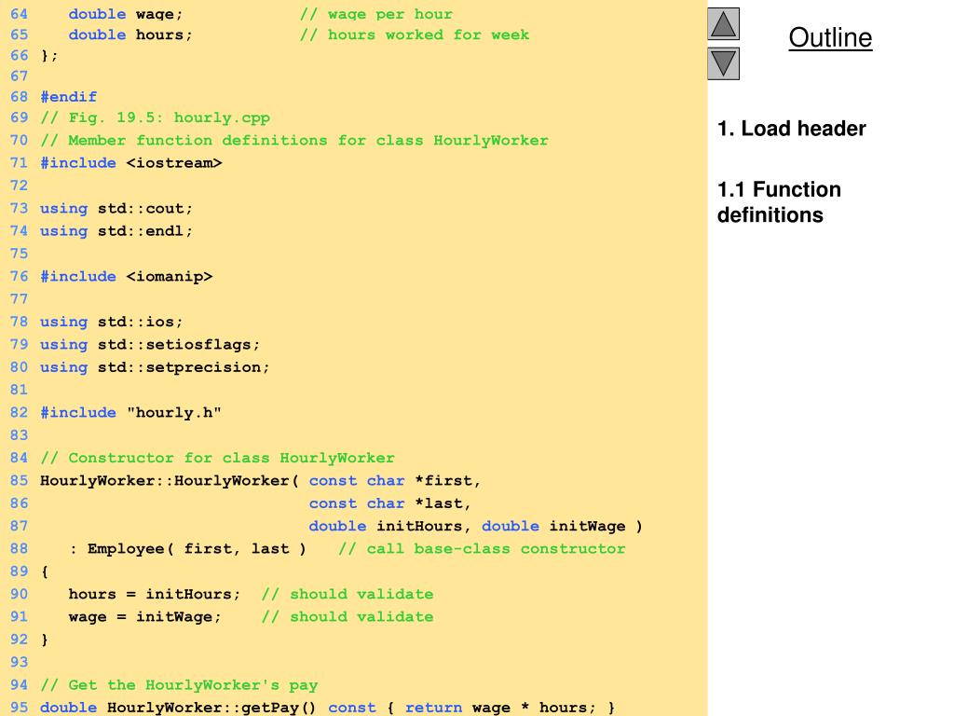This screenshot has height=716, width=954.
Task: Click 'using std::cout;' on line 73
Action: click(x=116, y=208)
